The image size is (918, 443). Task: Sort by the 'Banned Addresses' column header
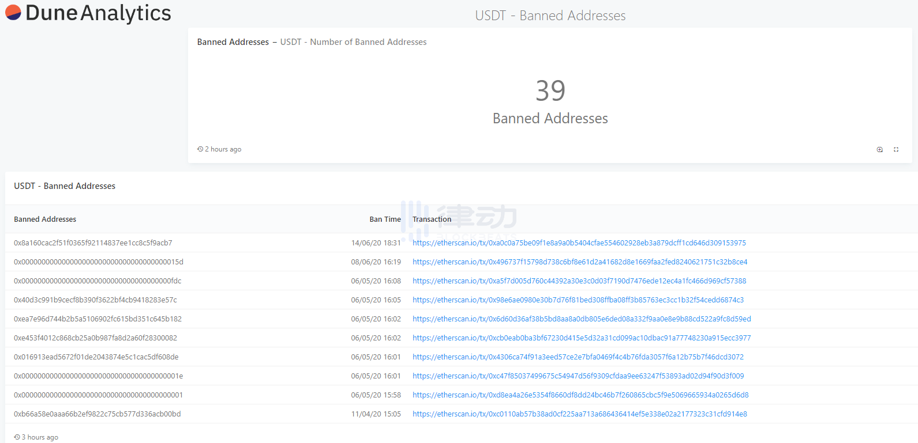point(45,219)
